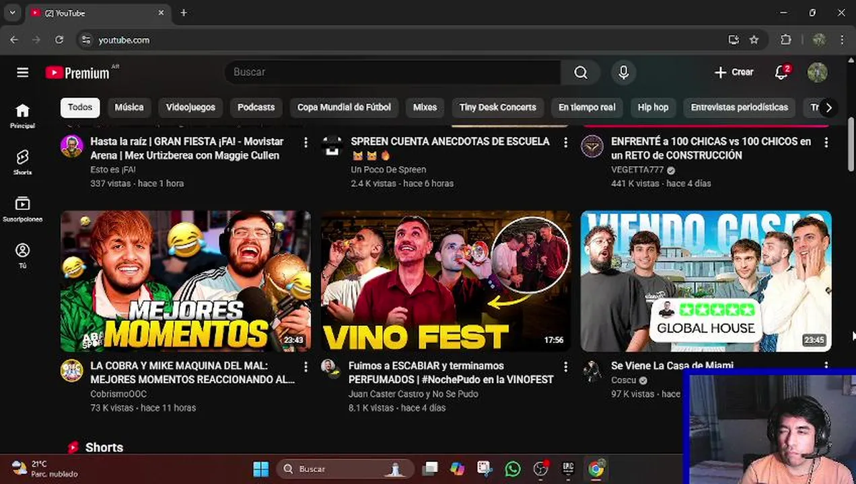856x484 pixels.
Task: Go to Principal in sidebar
Action: click(x=23, y=116)
